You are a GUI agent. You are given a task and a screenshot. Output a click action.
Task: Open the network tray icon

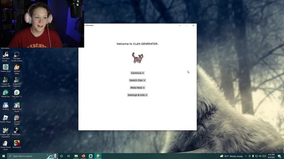[256, 156]
